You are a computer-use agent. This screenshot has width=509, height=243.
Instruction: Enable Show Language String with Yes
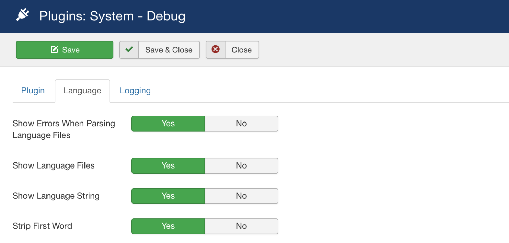click(x=168, y=196)
